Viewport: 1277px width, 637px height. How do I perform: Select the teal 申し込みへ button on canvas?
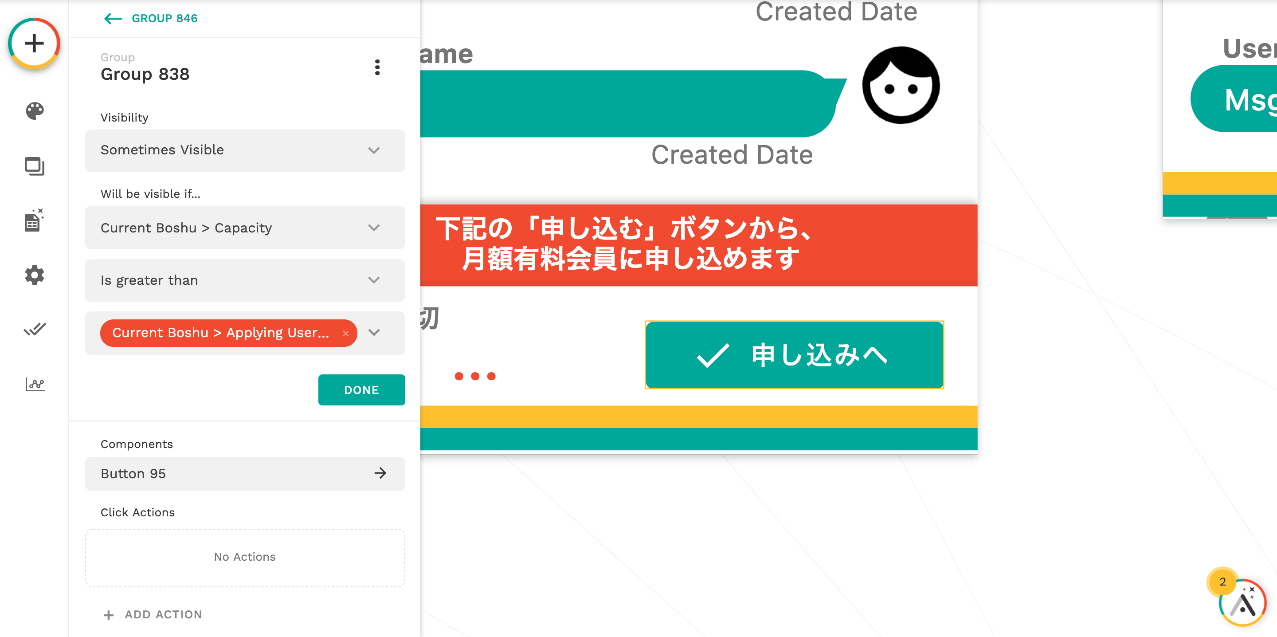coord(794,355)
